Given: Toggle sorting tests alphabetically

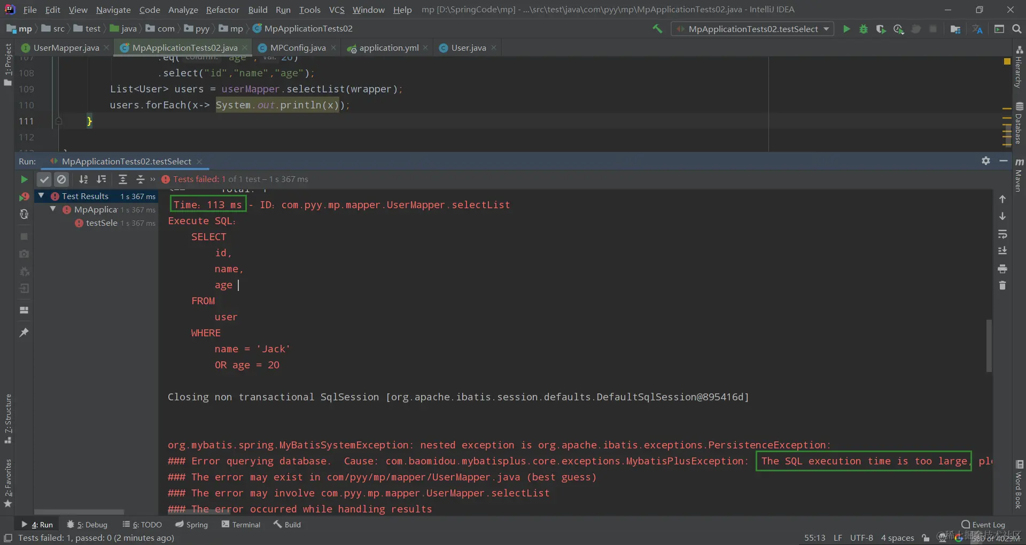Looking at the screenshot, I should (x=83, y=179).
